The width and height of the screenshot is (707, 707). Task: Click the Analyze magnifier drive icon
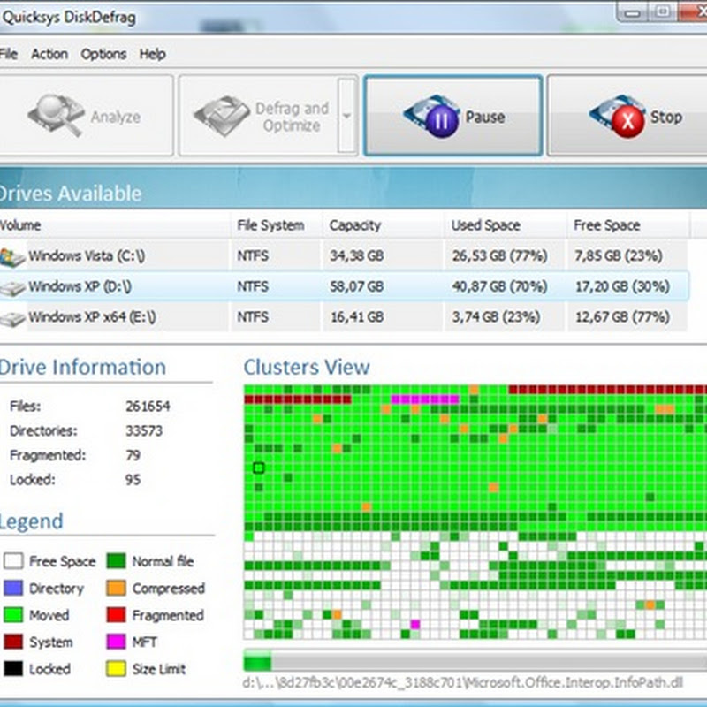click(x=56, y=115)
